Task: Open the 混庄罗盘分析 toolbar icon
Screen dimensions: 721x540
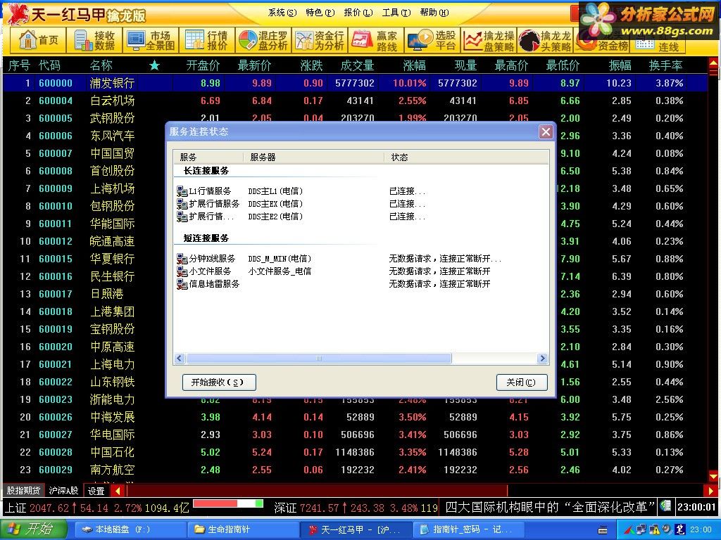Action: (263, 40)
